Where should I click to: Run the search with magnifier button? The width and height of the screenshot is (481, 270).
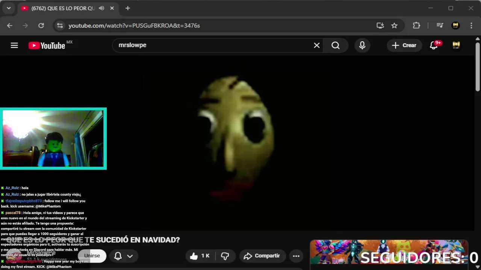point(336,45)
